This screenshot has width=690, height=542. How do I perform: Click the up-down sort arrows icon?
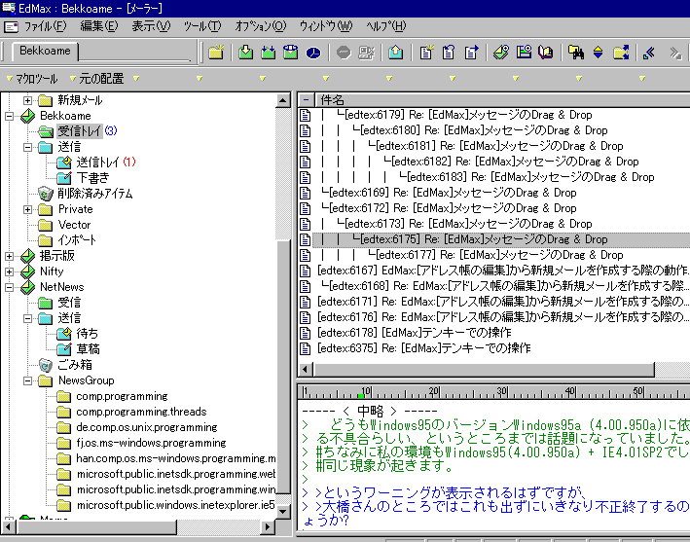598,53
